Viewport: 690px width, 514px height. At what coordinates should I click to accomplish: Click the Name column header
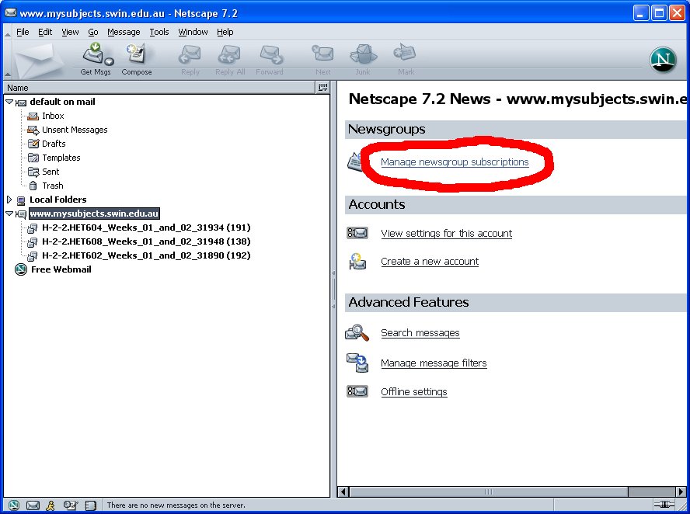(x=159, y=88)
